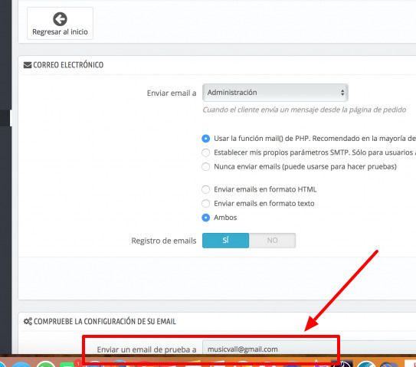
Task: Select Enviar emails en formato texto
Action: (205, 204)
